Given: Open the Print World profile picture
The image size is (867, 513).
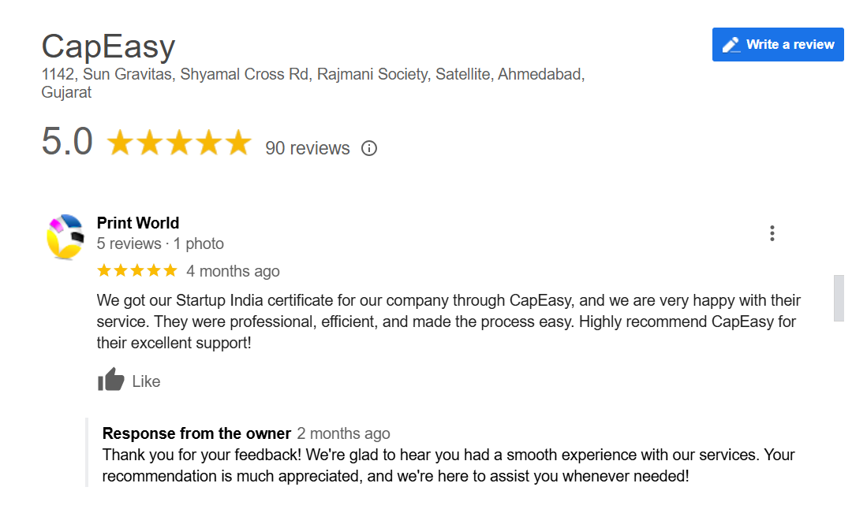Looking at the screenshot, I should point(65,236).
